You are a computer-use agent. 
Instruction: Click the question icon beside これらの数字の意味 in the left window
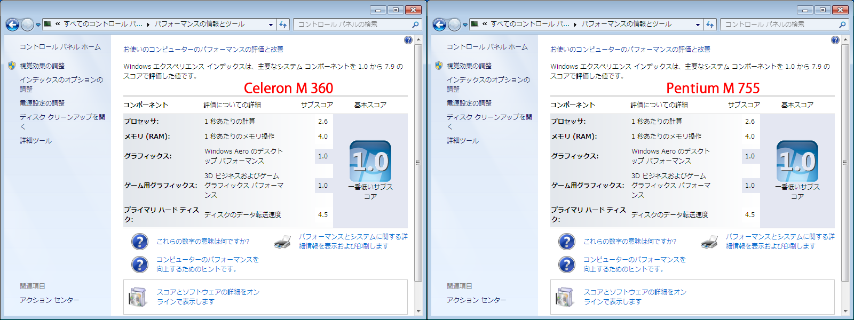140,242
